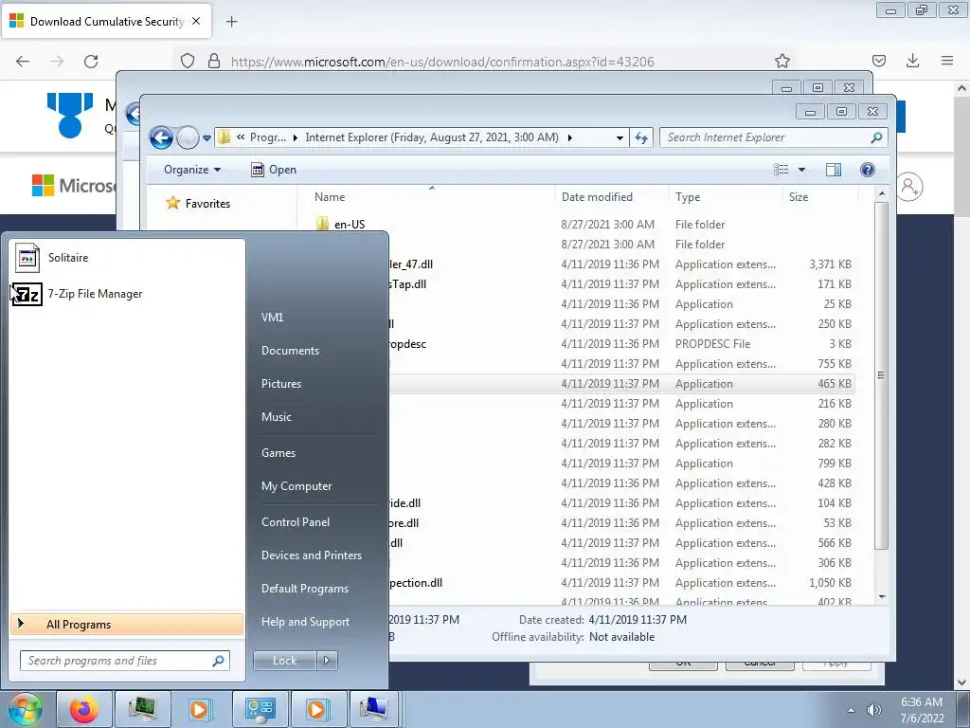The image size is (970, 728).
Task: Click Explorer's refresh button
Action: [x=641, y=137]
